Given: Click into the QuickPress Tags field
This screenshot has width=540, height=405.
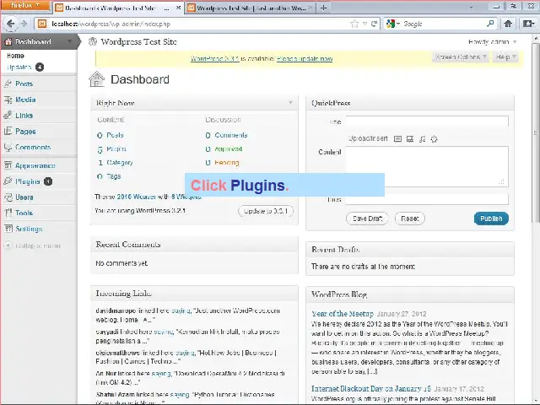Looking at the screenshot, I should tap(427, 199).
